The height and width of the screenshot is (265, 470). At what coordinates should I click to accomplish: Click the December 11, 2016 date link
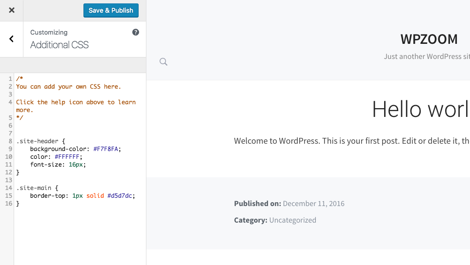(313, 204)
